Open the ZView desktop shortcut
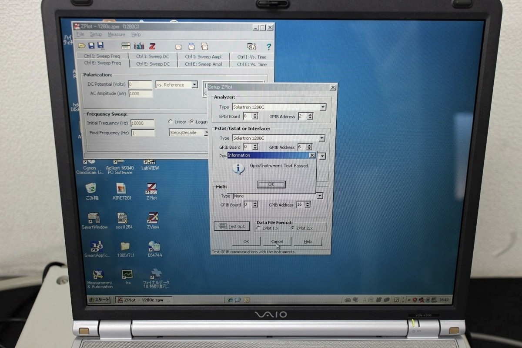The width and height of the screenshot is (522, 348). tap(153, 219)
